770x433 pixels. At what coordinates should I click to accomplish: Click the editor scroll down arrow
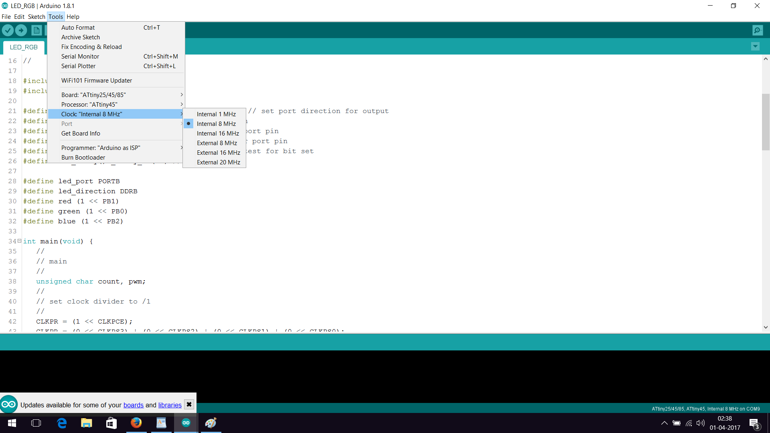pos(766,327)
